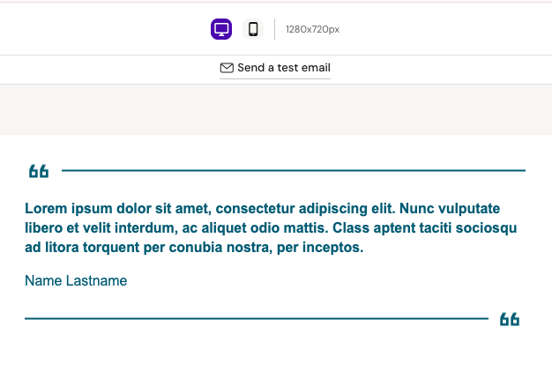Switch to mobile preview mode
The height and width of the screenshot is (379, 552).
pos(253,29)
